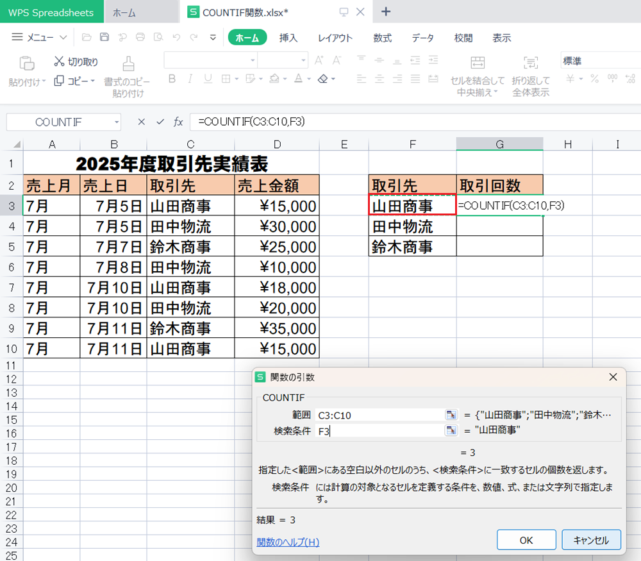Click the Select All corner triangle
641x561 pixels.
tap(17, 144)
